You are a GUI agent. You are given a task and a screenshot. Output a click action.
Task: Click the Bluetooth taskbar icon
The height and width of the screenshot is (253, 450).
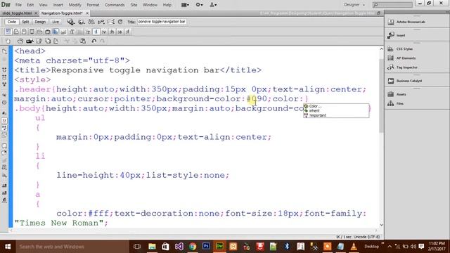coord(287,247)
